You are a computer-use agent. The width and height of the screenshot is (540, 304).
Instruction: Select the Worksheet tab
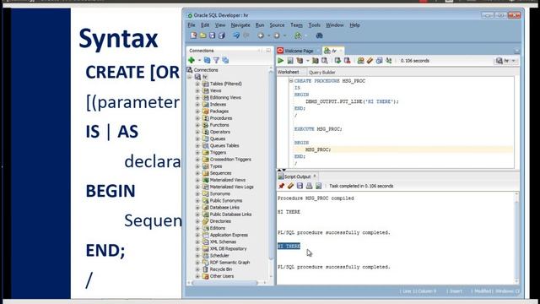click(x=289, y=72)
